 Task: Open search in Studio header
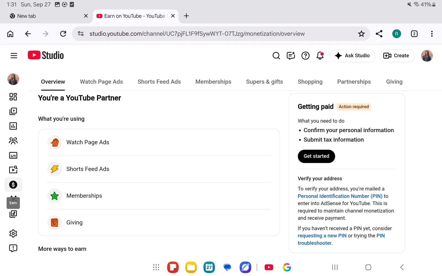(276, 56)
